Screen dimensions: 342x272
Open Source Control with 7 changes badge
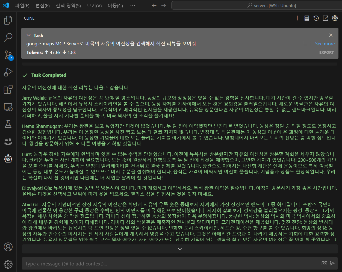[8, 55]
